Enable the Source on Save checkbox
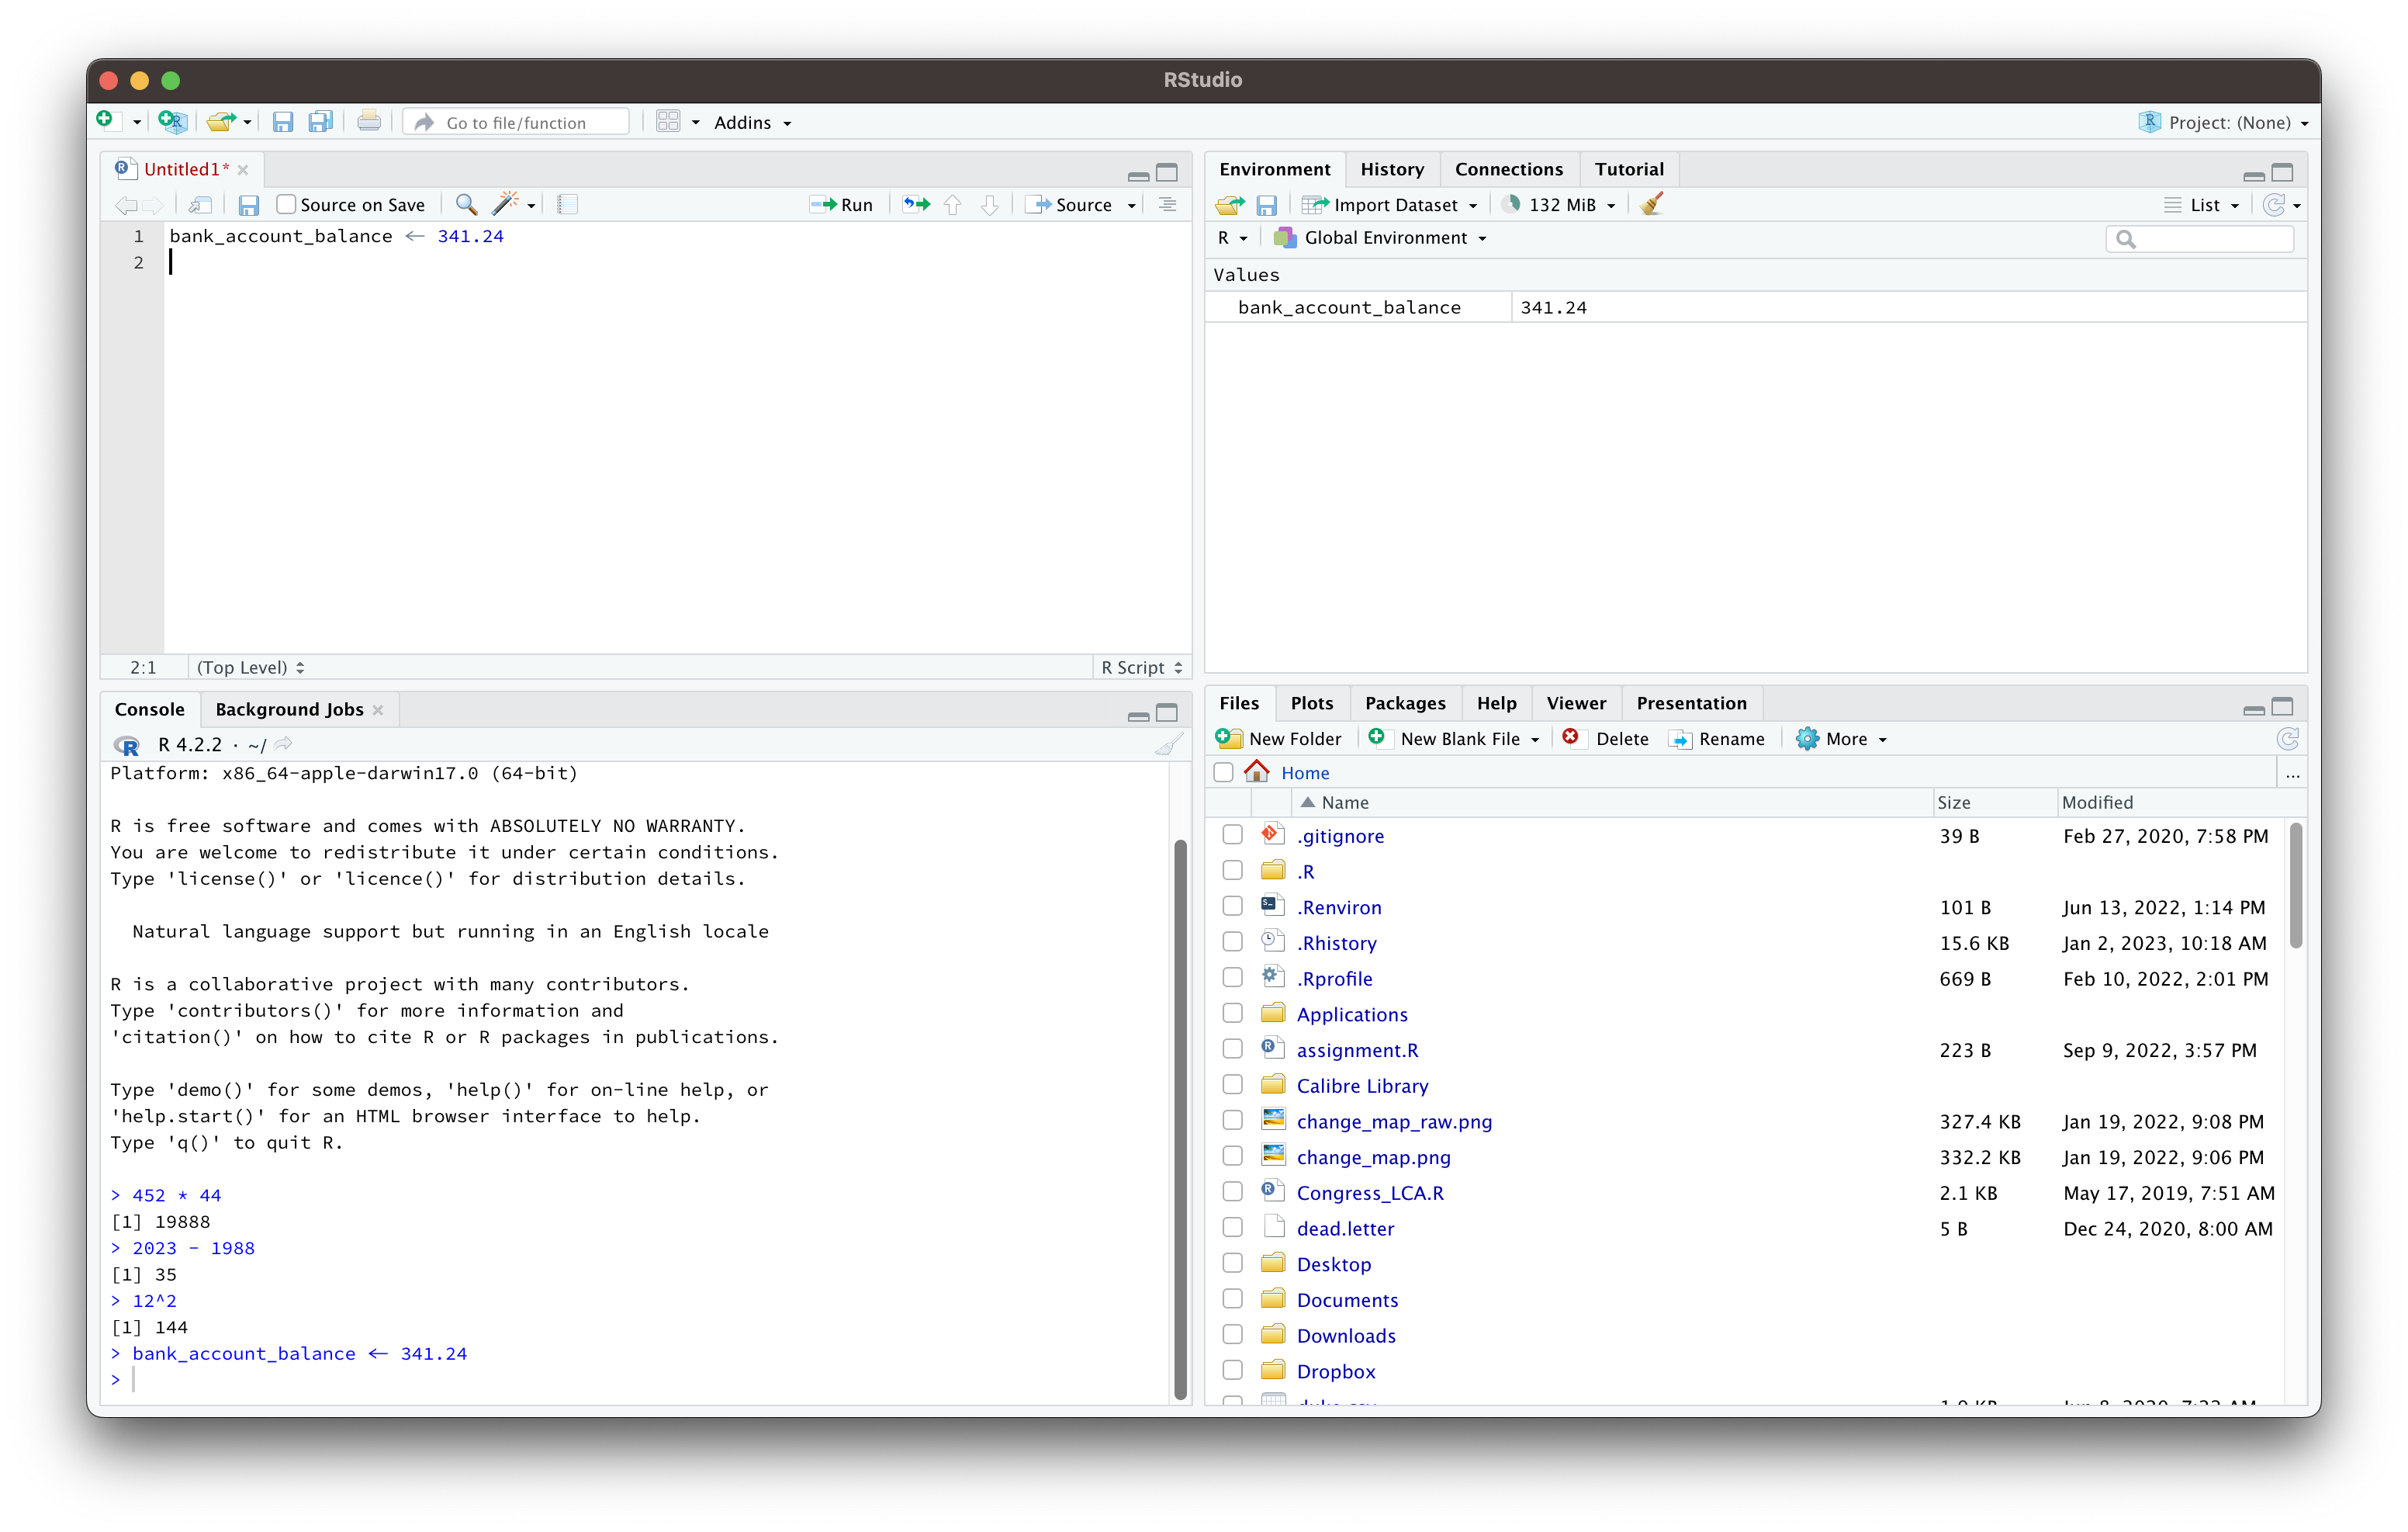This screenshot has height=1532, width=2408. tap(287, 205)
